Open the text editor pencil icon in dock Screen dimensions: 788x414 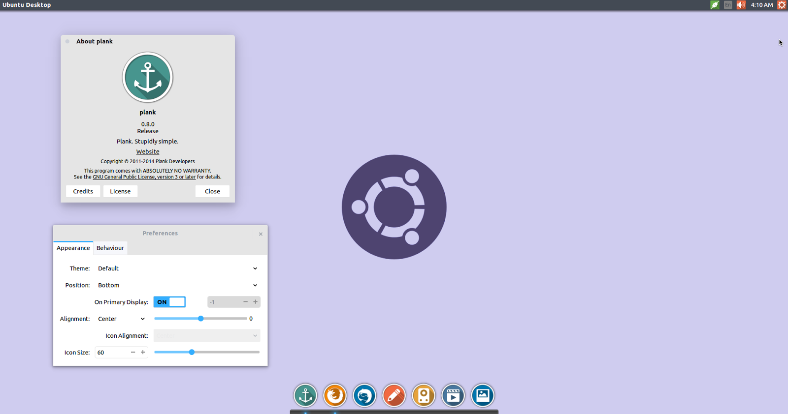394,395
